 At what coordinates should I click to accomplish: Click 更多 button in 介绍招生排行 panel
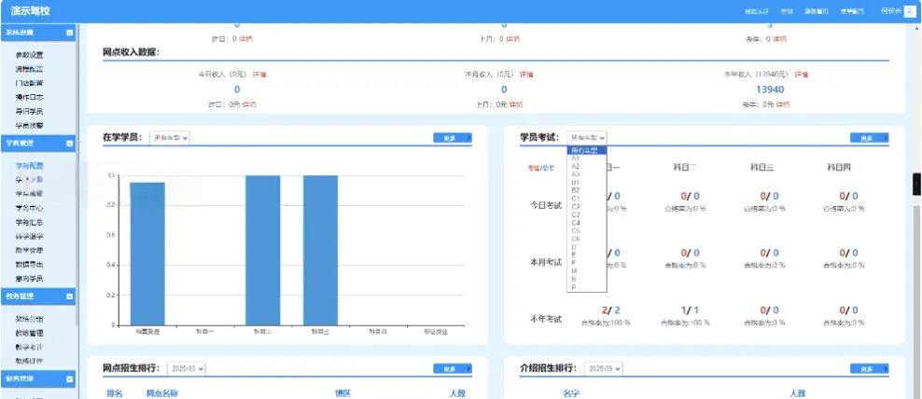click(x=869, y=368)
